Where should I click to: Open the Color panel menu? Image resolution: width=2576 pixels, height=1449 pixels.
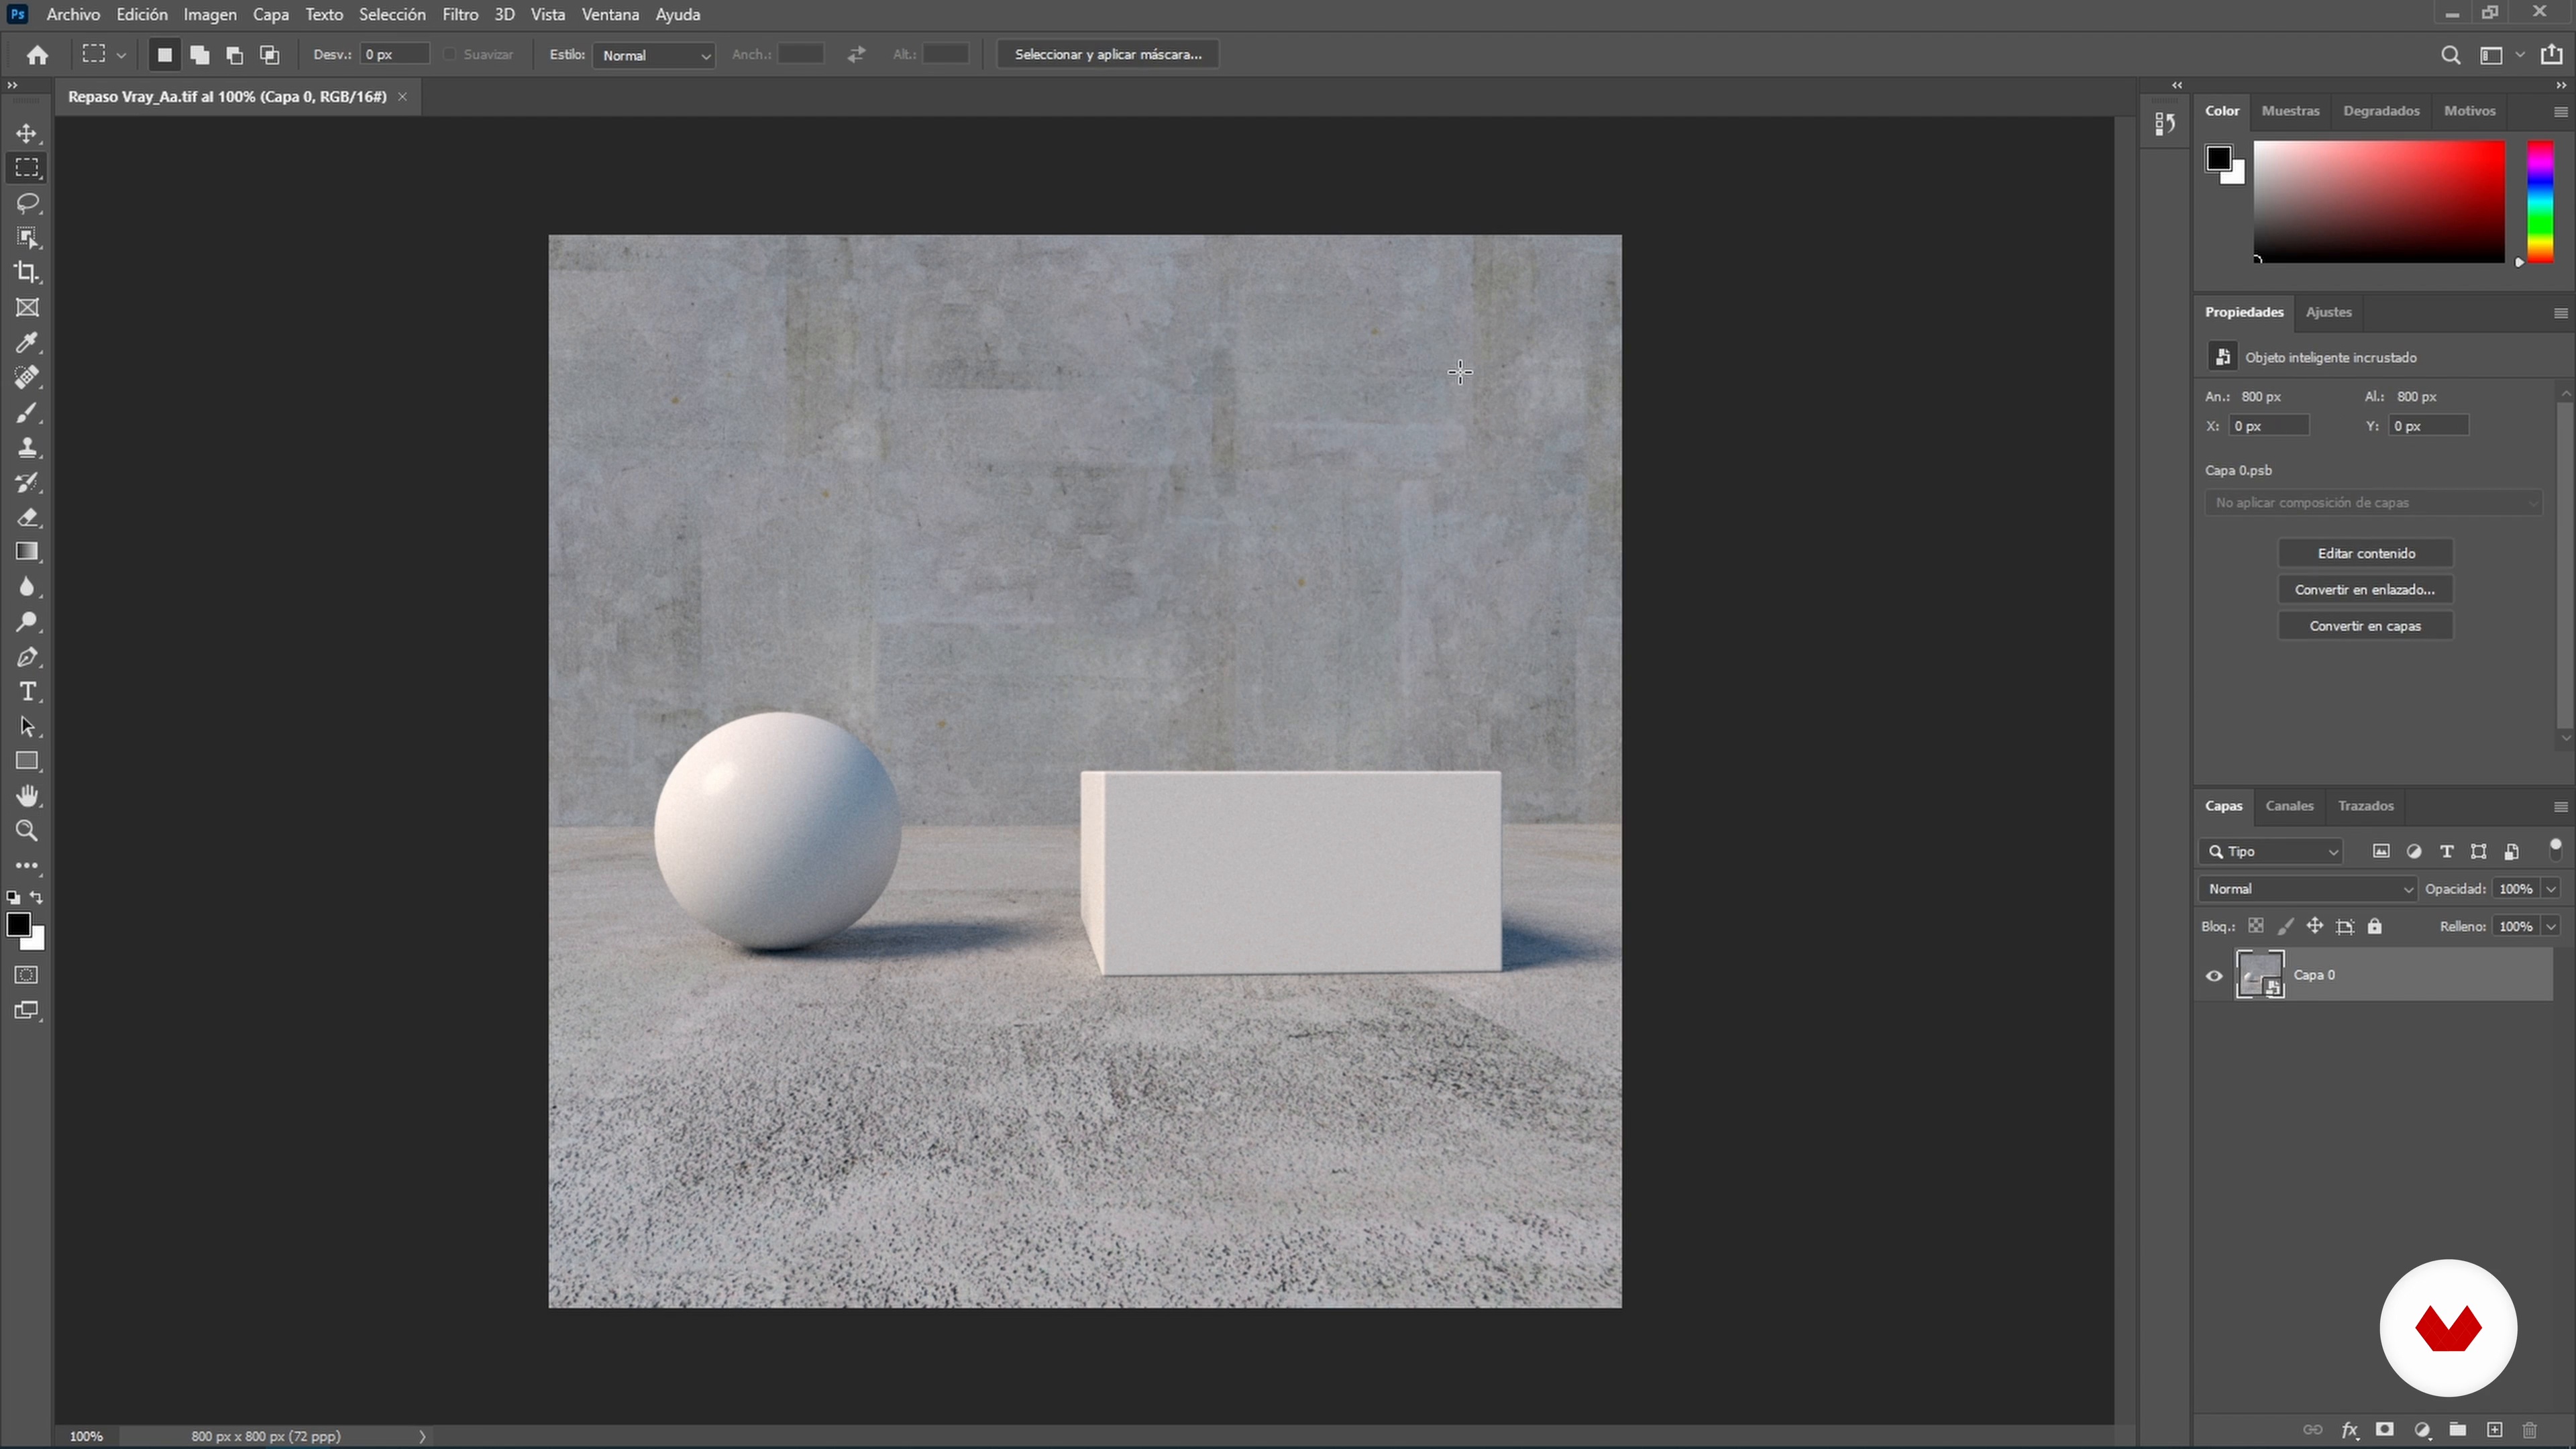click(2560, 111)
